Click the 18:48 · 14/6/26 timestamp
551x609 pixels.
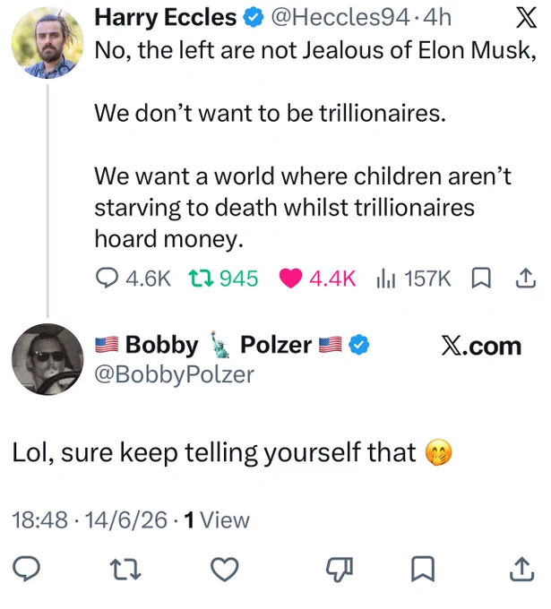point(90,519)
